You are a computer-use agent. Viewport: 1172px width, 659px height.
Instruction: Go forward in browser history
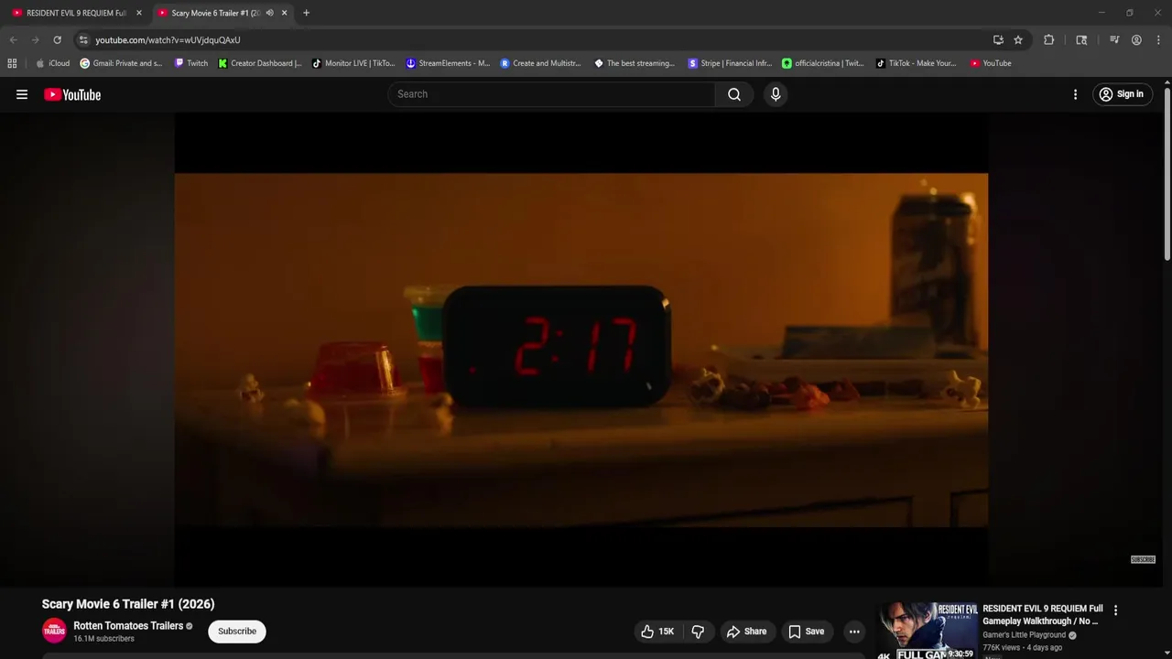click(35, 40)
